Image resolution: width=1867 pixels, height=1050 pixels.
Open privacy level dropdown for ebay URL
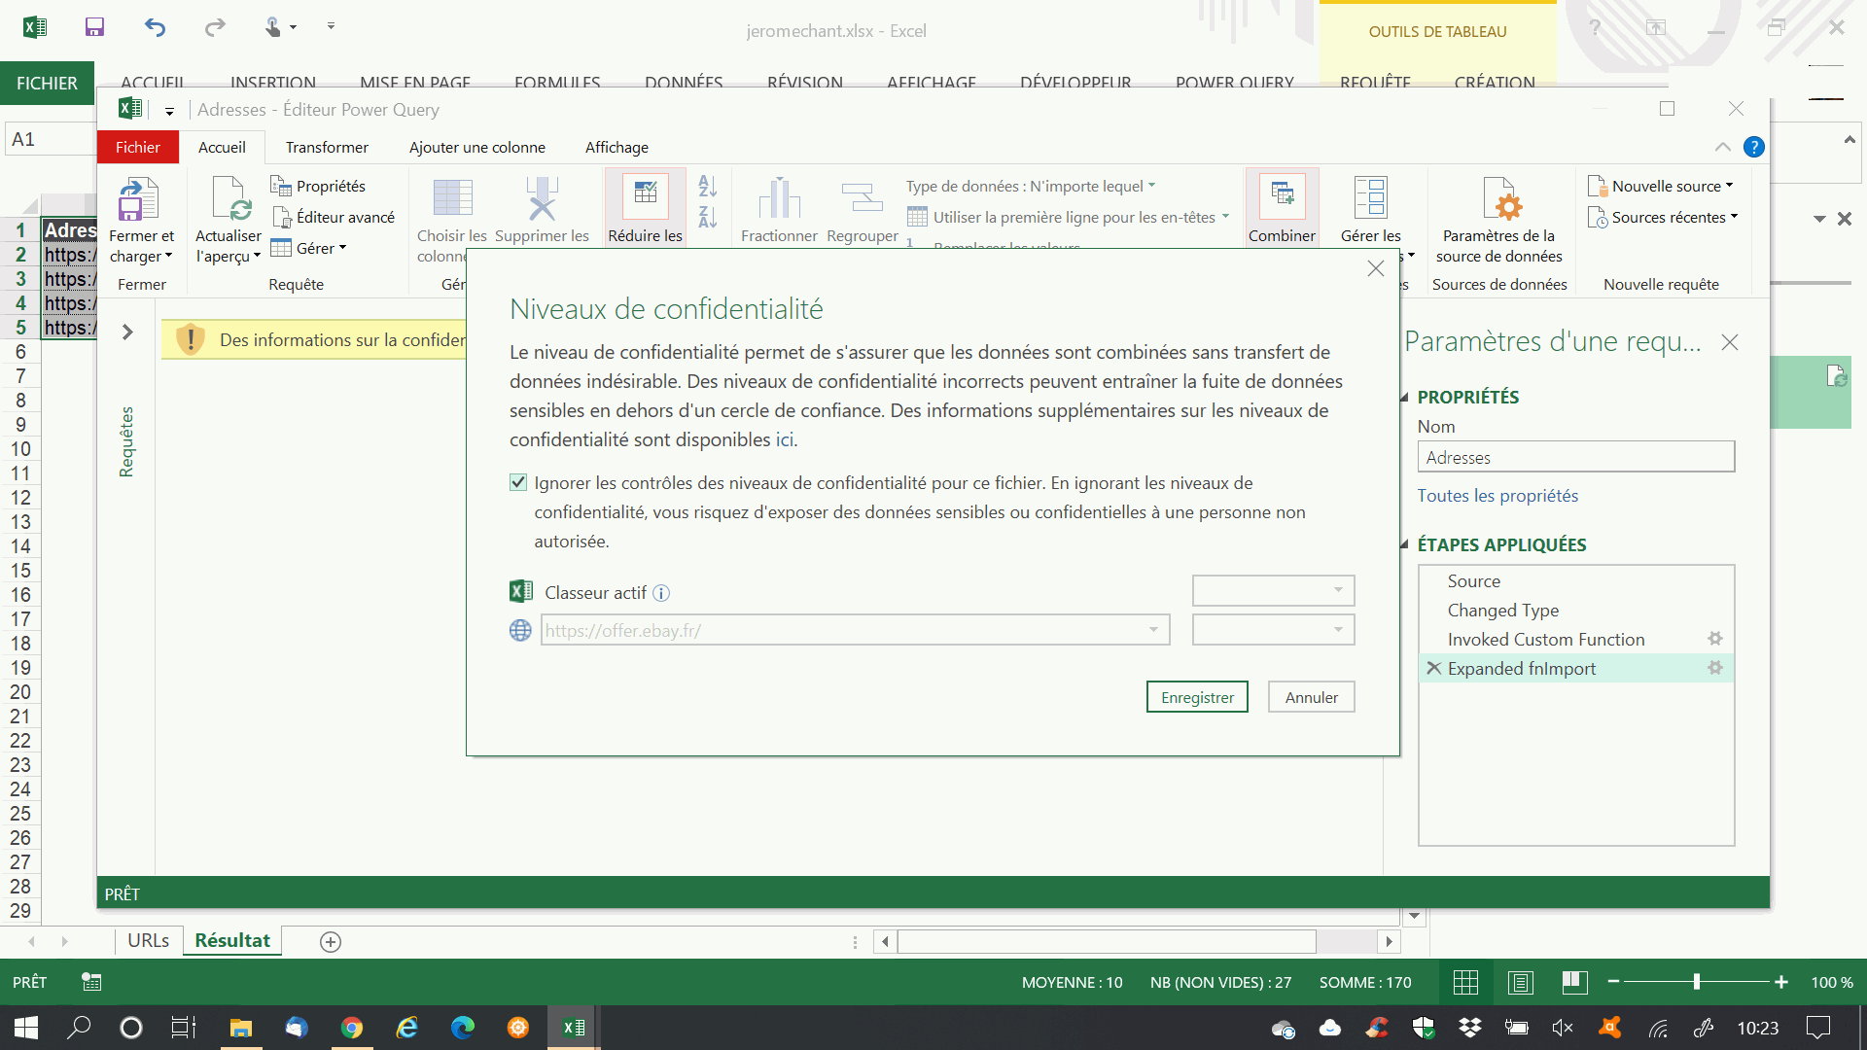(x=1273, y=630)
